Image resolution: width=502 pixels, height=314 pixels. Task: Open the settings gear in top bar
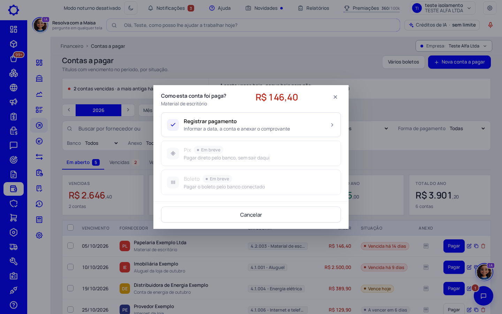point(490,8)
